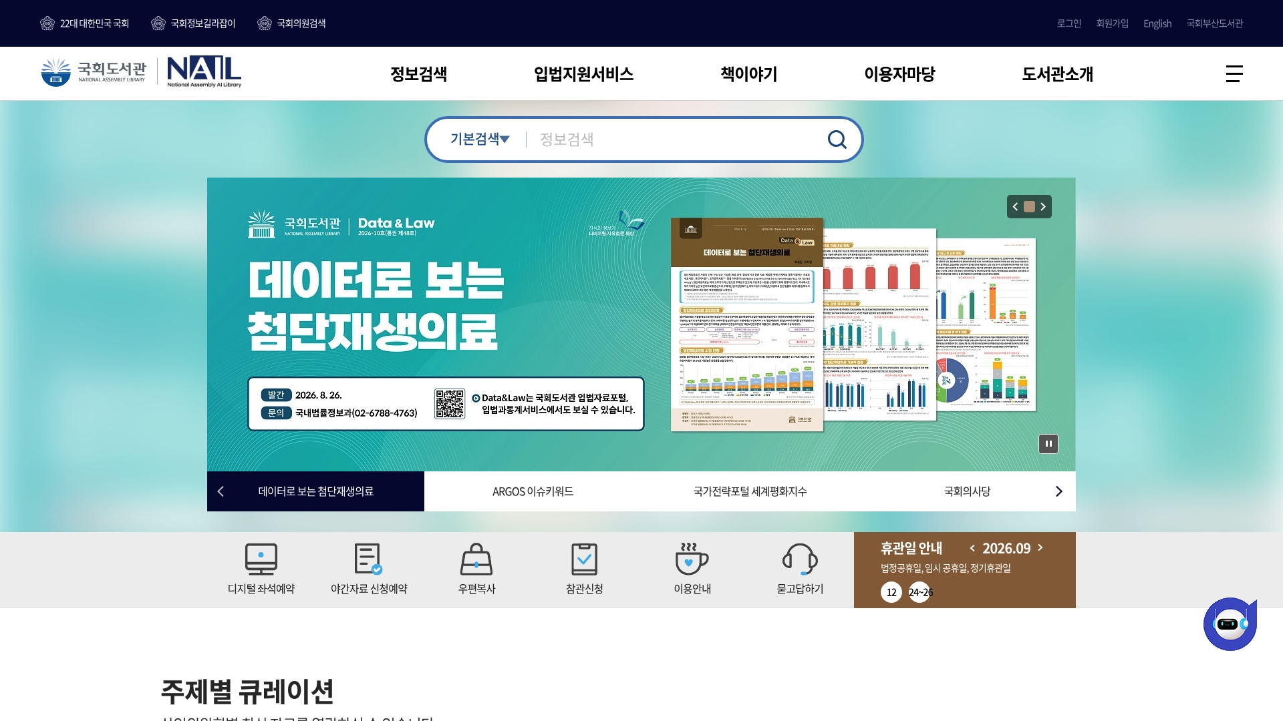1283x721 pixels.
Task: Click the left arrow of banner tabs
Action: pyautogui.click(x=221, y=491)
